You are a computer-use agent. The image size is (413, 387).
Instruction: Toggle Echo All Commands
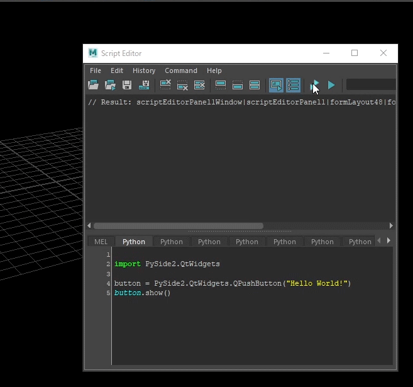click(276, 85)
